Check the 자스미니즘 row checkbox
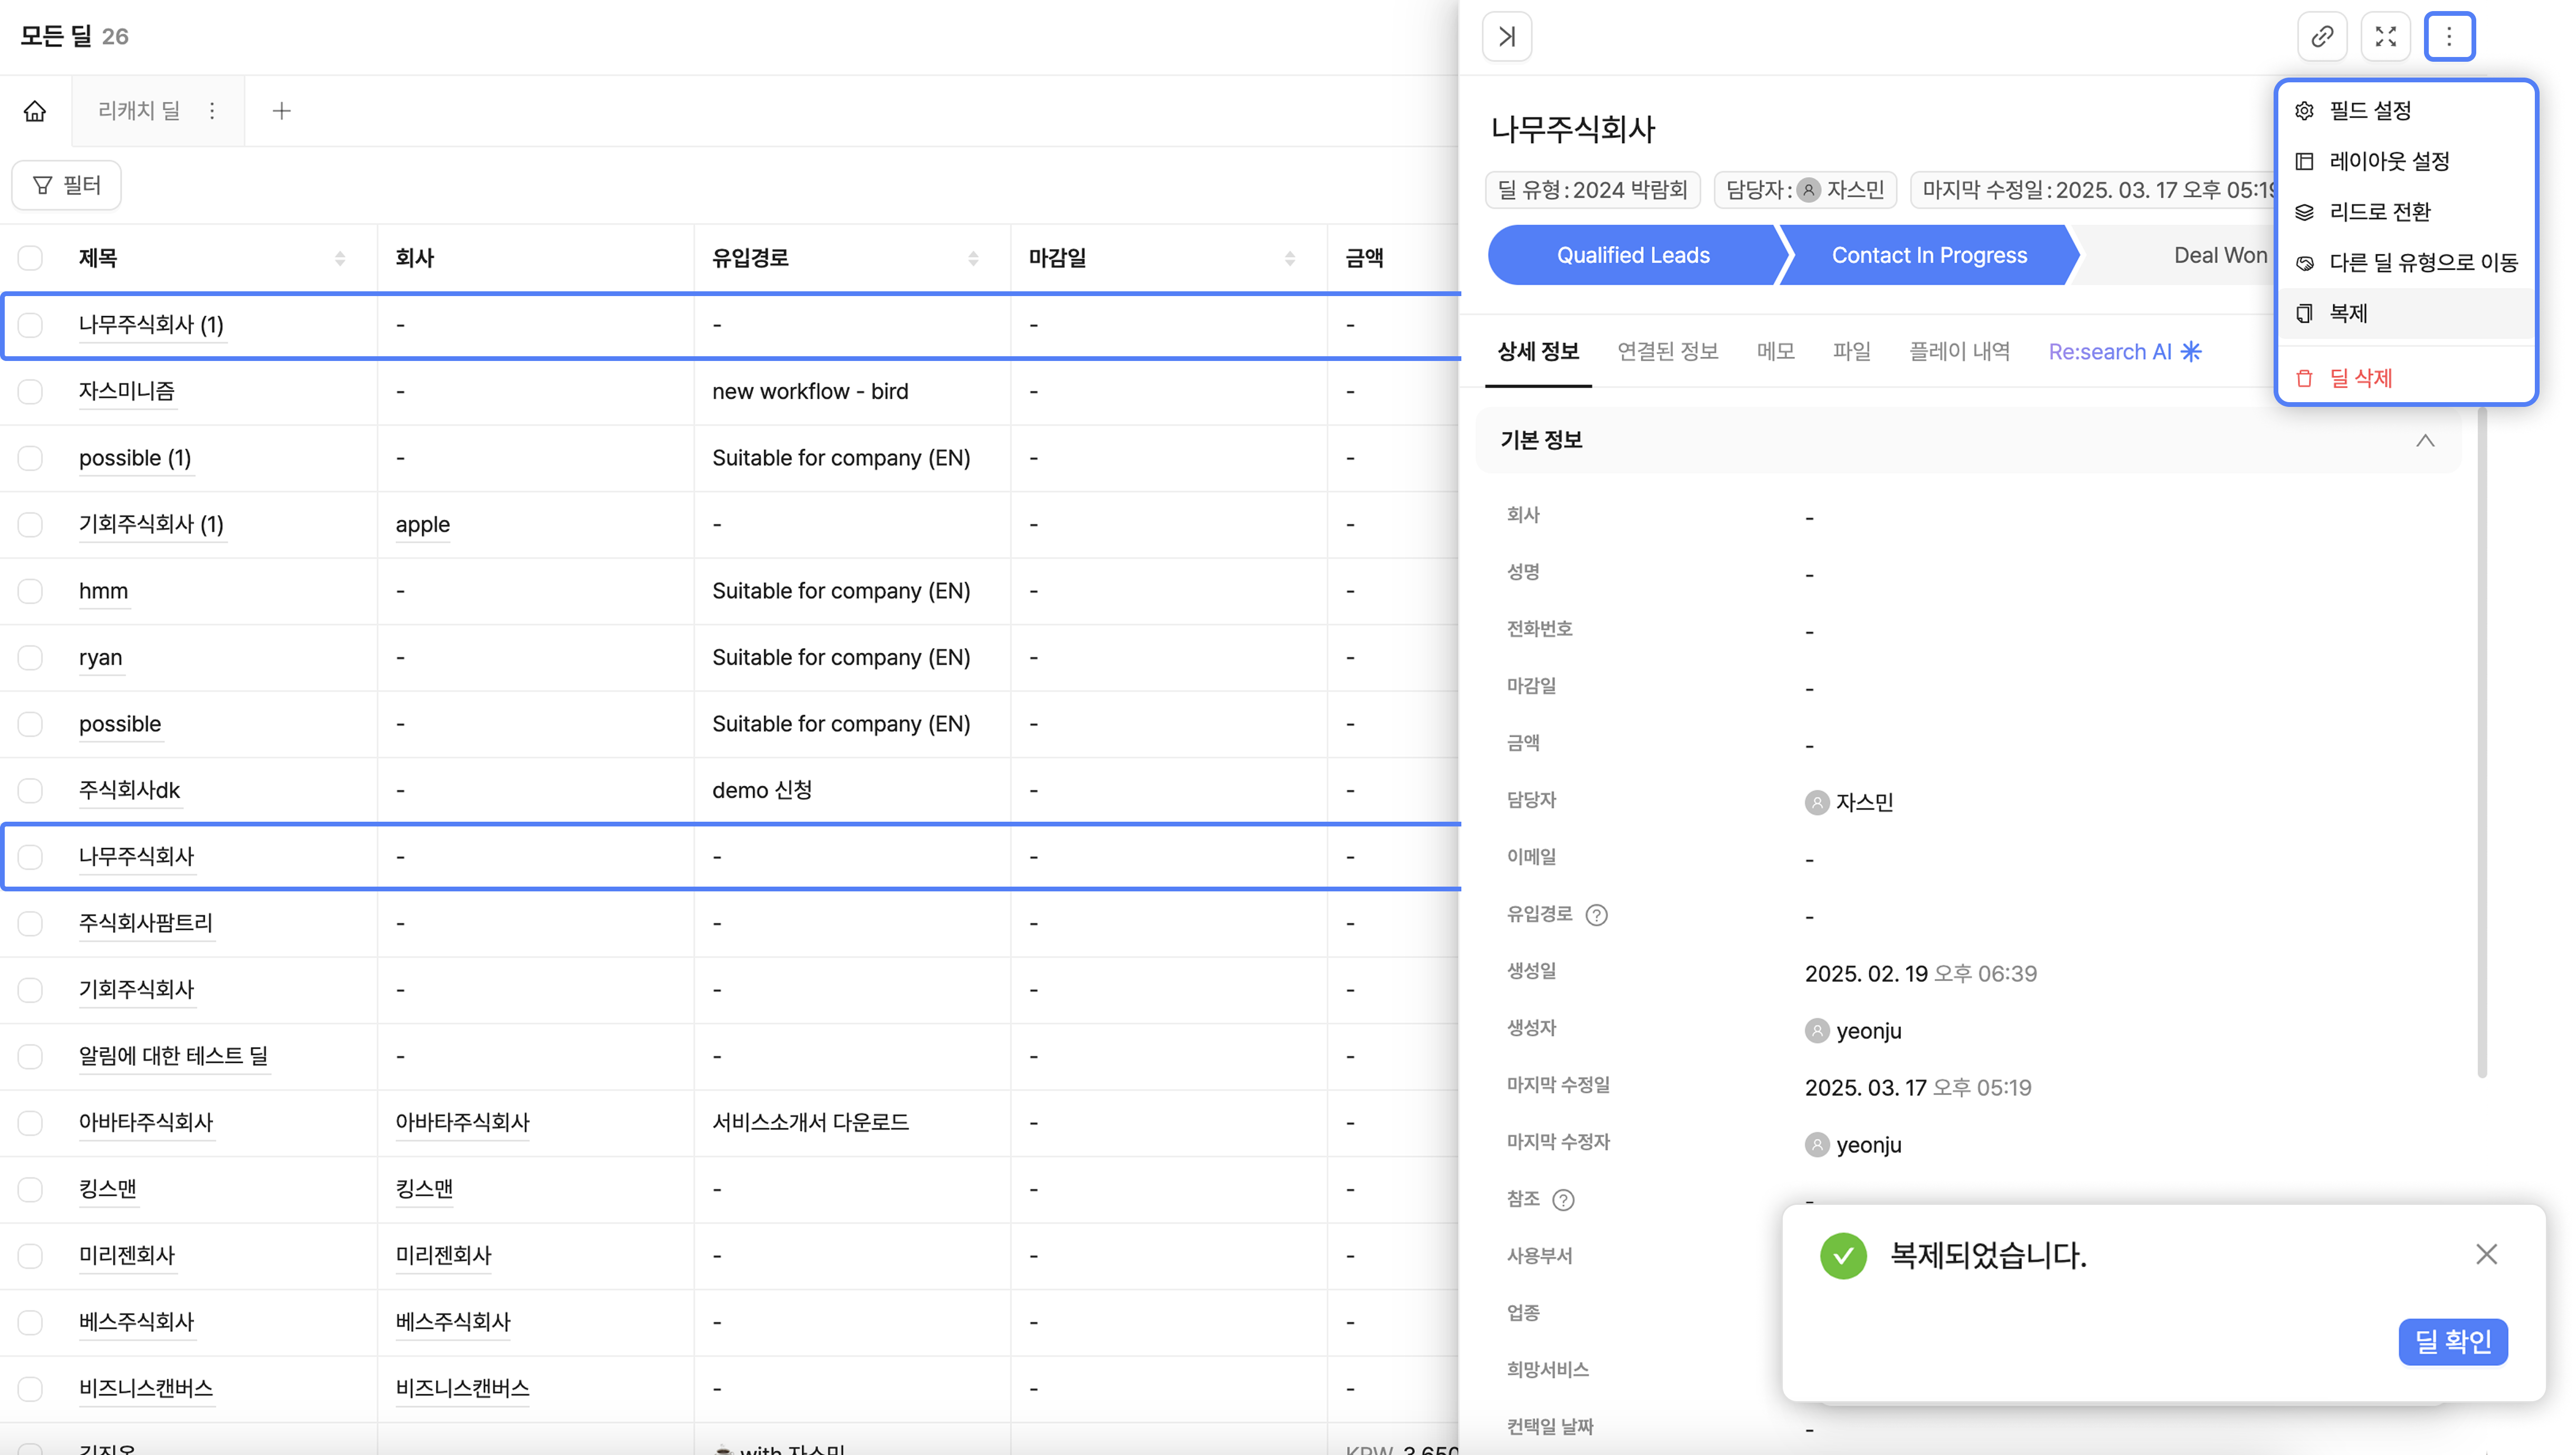 coord(31,391)
